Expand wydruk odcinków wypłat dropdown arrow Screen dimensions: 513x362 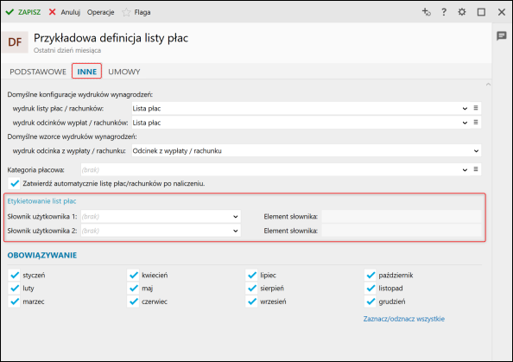pos(465,123)
